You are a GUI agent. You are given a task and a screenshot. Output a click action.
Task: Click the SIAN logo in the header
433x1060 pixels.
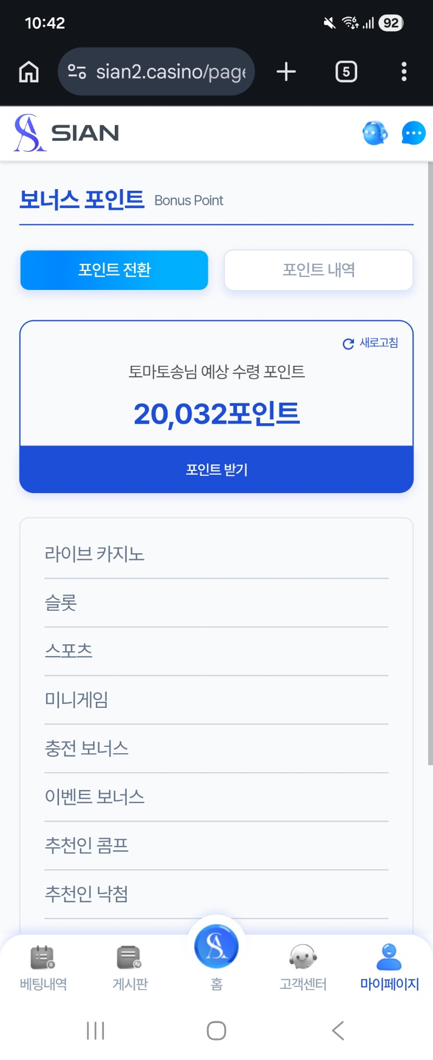(67, 133)
